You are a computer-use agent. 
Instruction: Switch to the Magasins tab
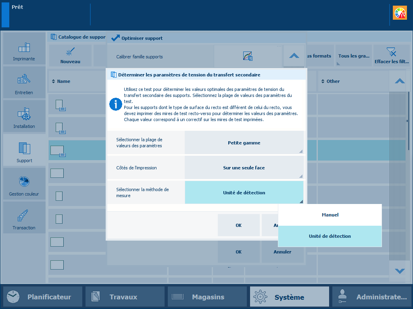207,297
